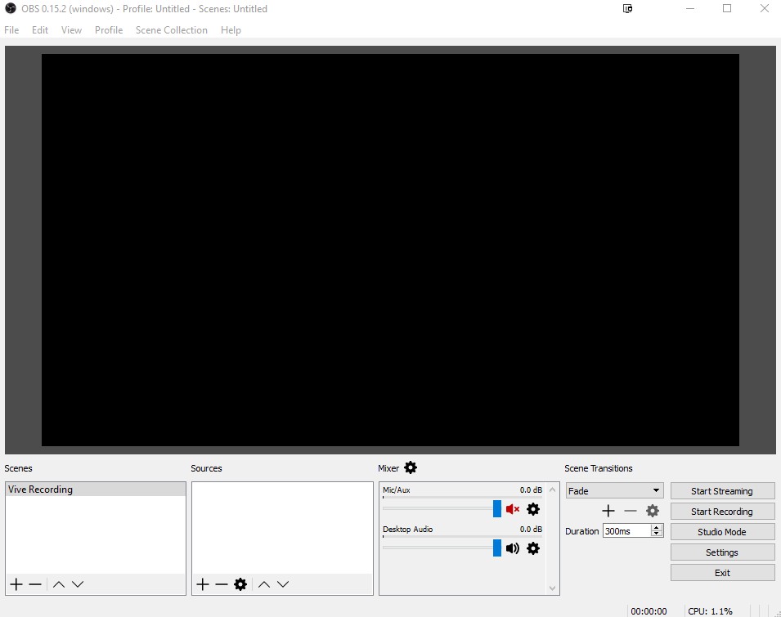Click the Mic/Aux 0.0 dB value
Image resolution: width=781 pixels, height=617 pixels.
(x=531, y=490)
